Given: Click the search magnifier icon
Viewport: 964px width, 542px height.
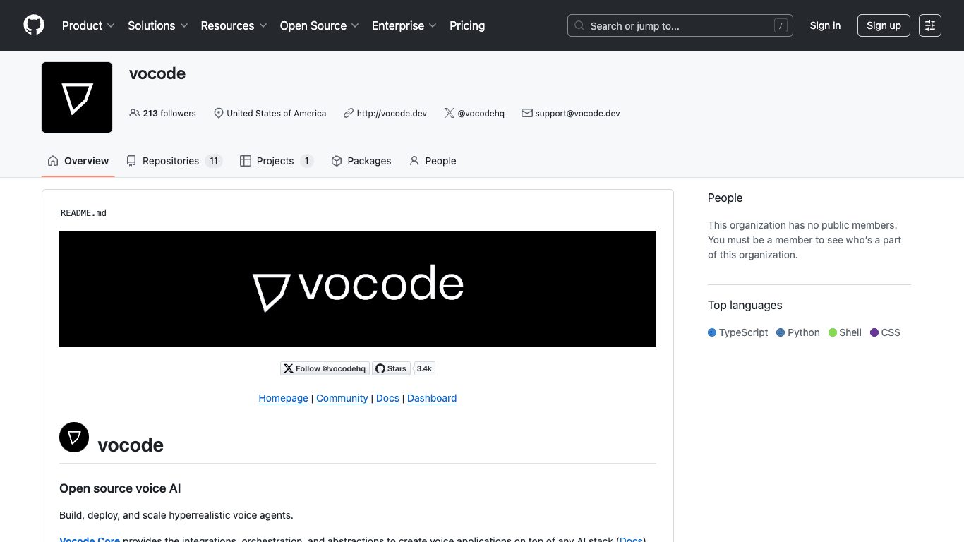Looking at the screenshot, I should (579, 25).
